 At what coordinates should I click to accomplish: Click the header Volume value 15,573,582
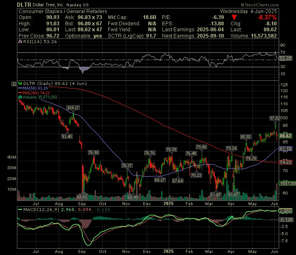click(264, 36)
